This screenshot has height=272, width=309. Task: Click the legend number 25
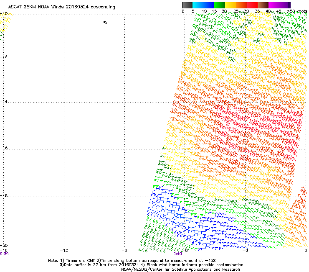tap(236, 11)
